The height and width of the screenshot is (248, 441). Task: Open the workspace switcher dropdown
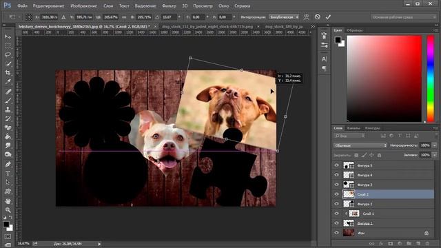point(403,17)
